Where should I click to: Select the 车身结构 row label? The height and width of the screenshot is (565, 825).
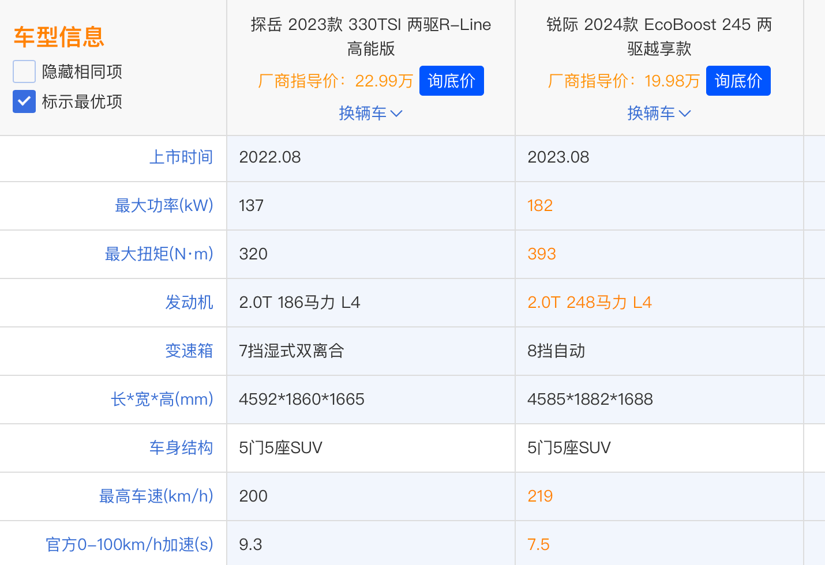click(x=181, y=447)
